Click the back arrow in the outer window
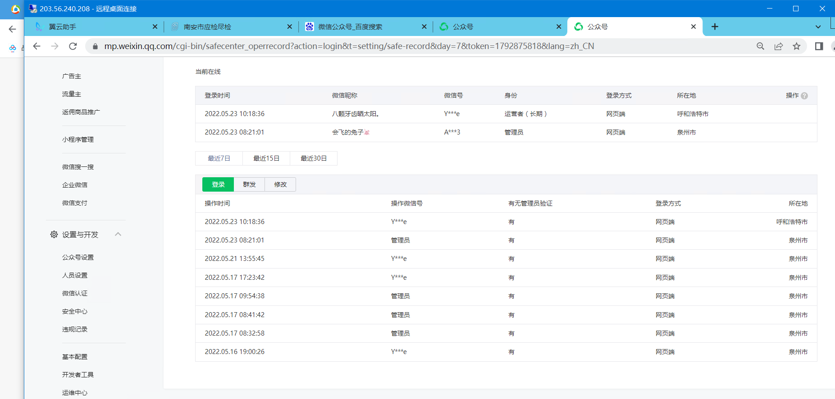This screenshot has height=399, width=835. (x=12, y=29)
